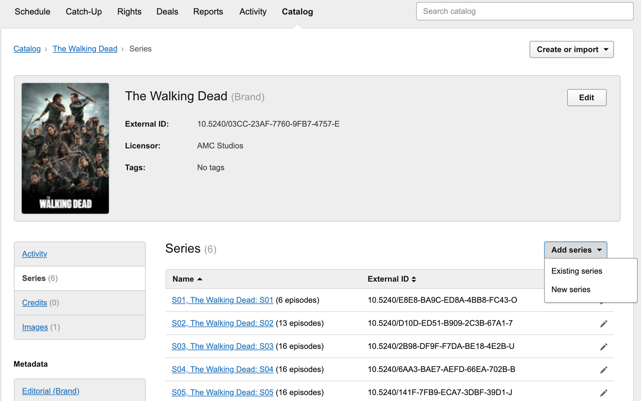Open Credits in the sidebar
Screen dimensions: 641x401
(34, 303)
